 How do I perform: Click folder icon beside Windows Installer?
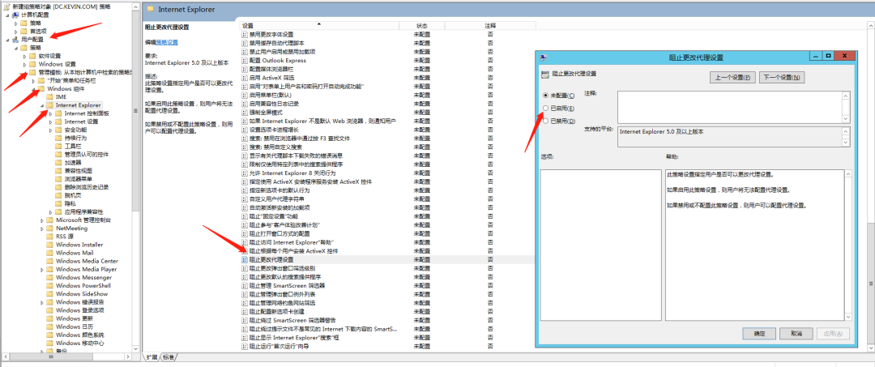pyautogui.click(x=49, y=245)
